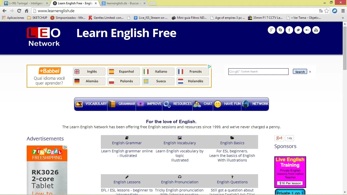This screenshot has width=347, height=195.
Task: Clear the custom search with the x icon
Action: [x=310, y=72]
